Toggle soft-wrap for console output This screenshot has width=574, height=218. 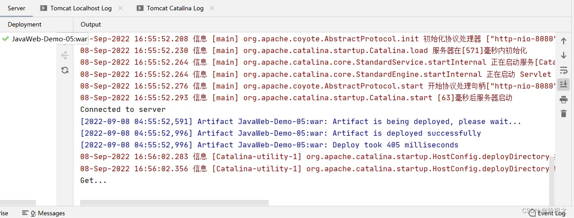click(563, 70)
